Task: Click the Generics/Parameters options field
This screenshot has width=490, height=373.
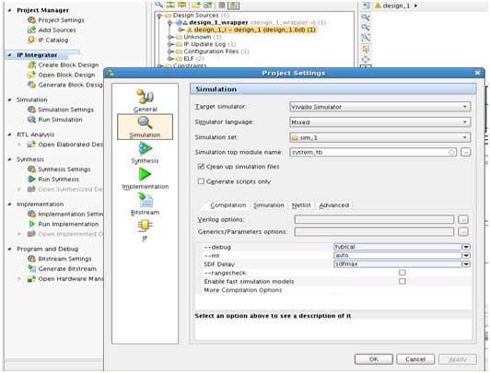Action: point(374,232)
